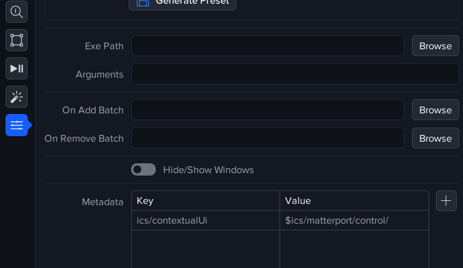Browse for the Exe Path file
This screenshot has width=463, height=268.
click(x=435, y=46)
